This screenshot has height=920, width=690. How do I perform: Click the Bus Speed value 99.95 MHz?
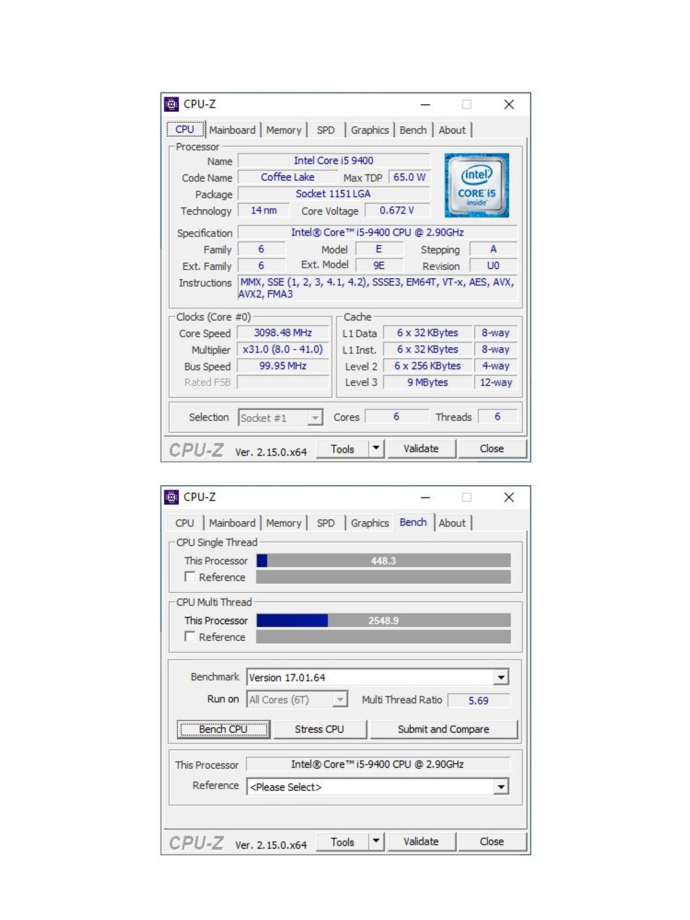283,366
